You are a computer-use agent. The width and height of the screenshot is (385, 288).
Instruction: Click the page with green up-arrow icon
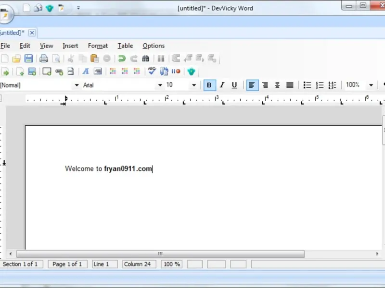coord(20,72)
